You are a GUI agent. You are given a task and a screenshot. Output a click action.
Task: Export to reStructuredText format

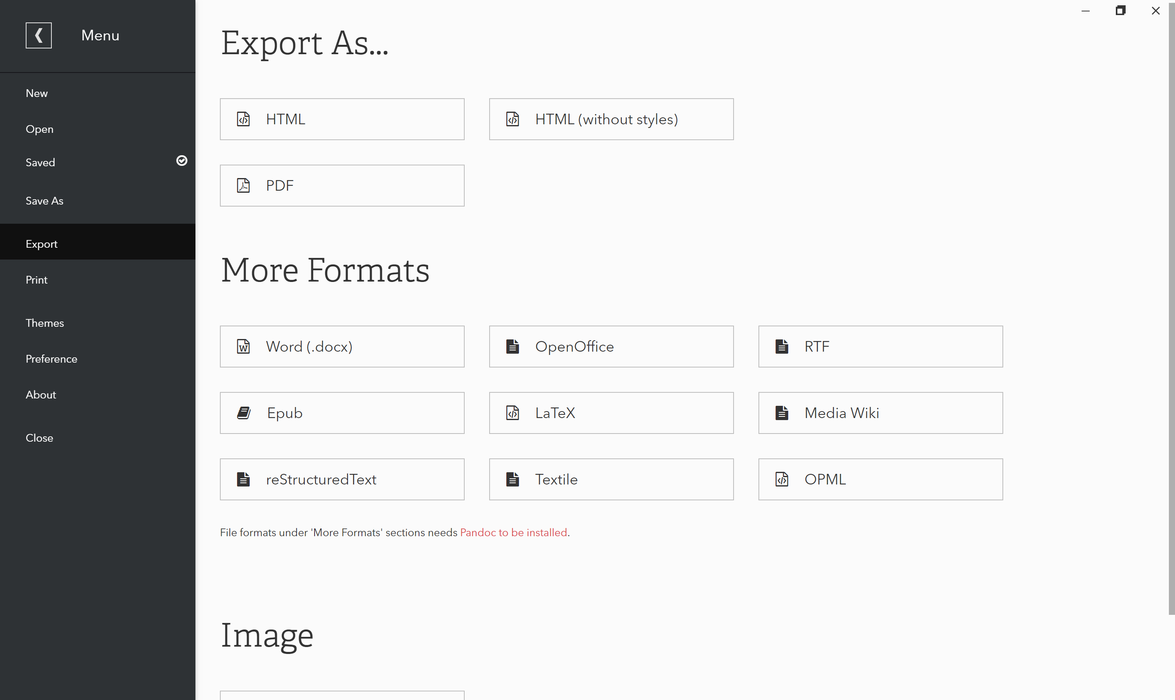(342, 479)
